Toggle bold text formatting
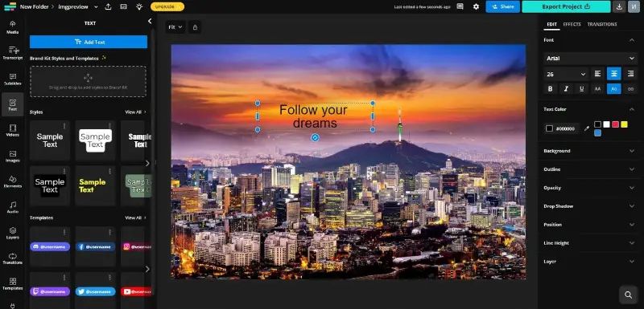 point(551,89)
